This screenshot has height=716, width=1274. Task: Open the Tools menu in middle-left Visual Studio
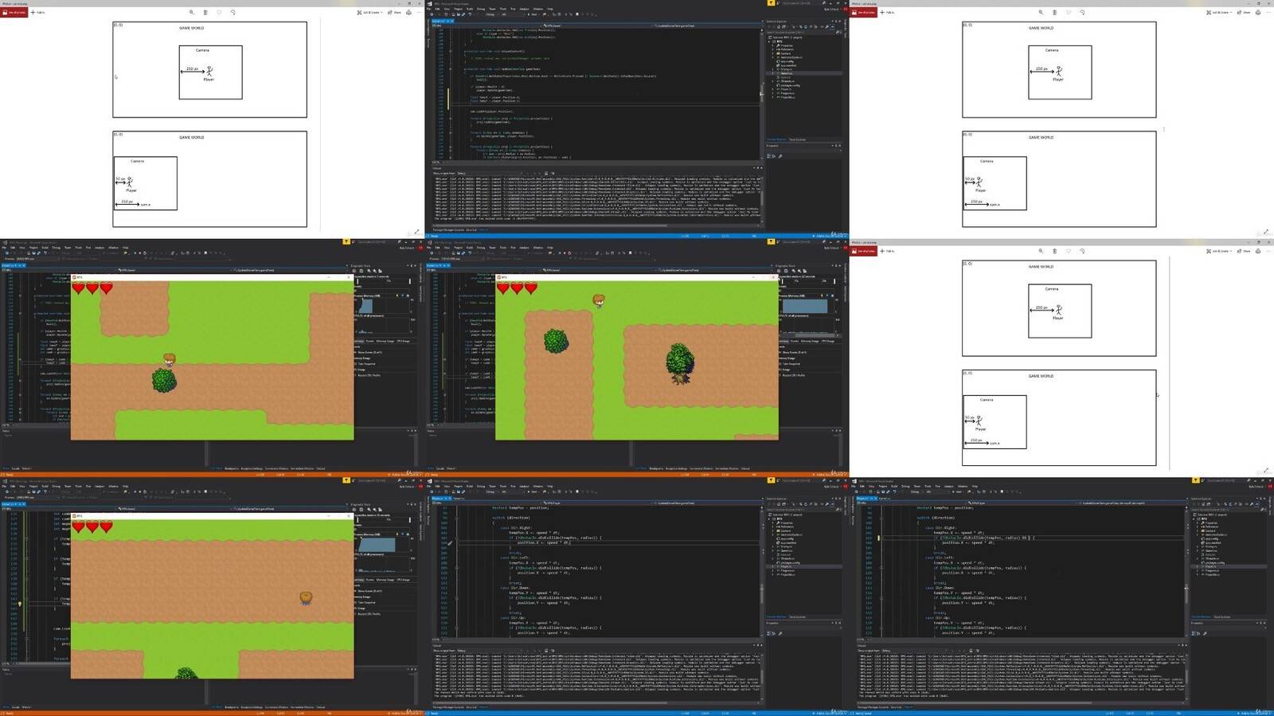click(78, 248)
